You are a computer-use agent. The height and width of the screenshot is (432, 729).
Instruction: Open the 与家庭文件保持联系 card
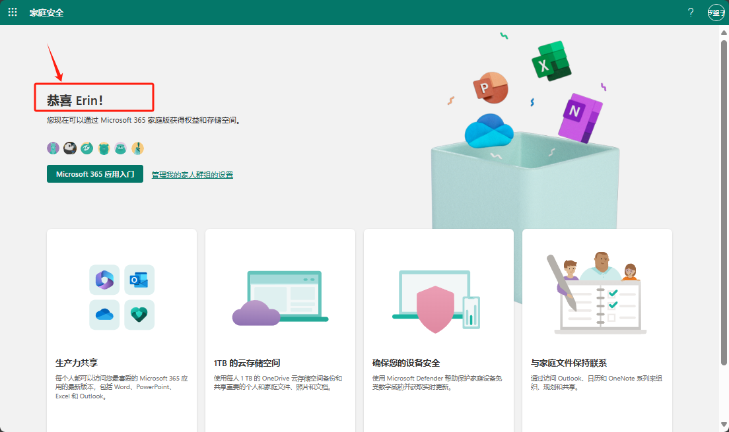(597, 330)
